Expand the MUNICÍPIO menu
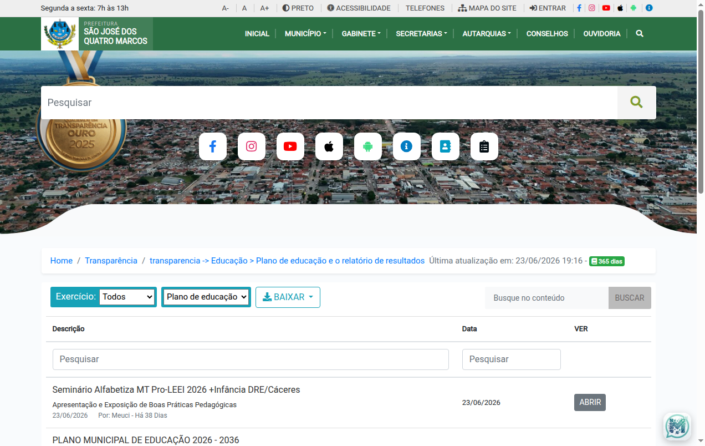Image resolution: width=705 pixels, height=446 pixels. click(305, 34)
